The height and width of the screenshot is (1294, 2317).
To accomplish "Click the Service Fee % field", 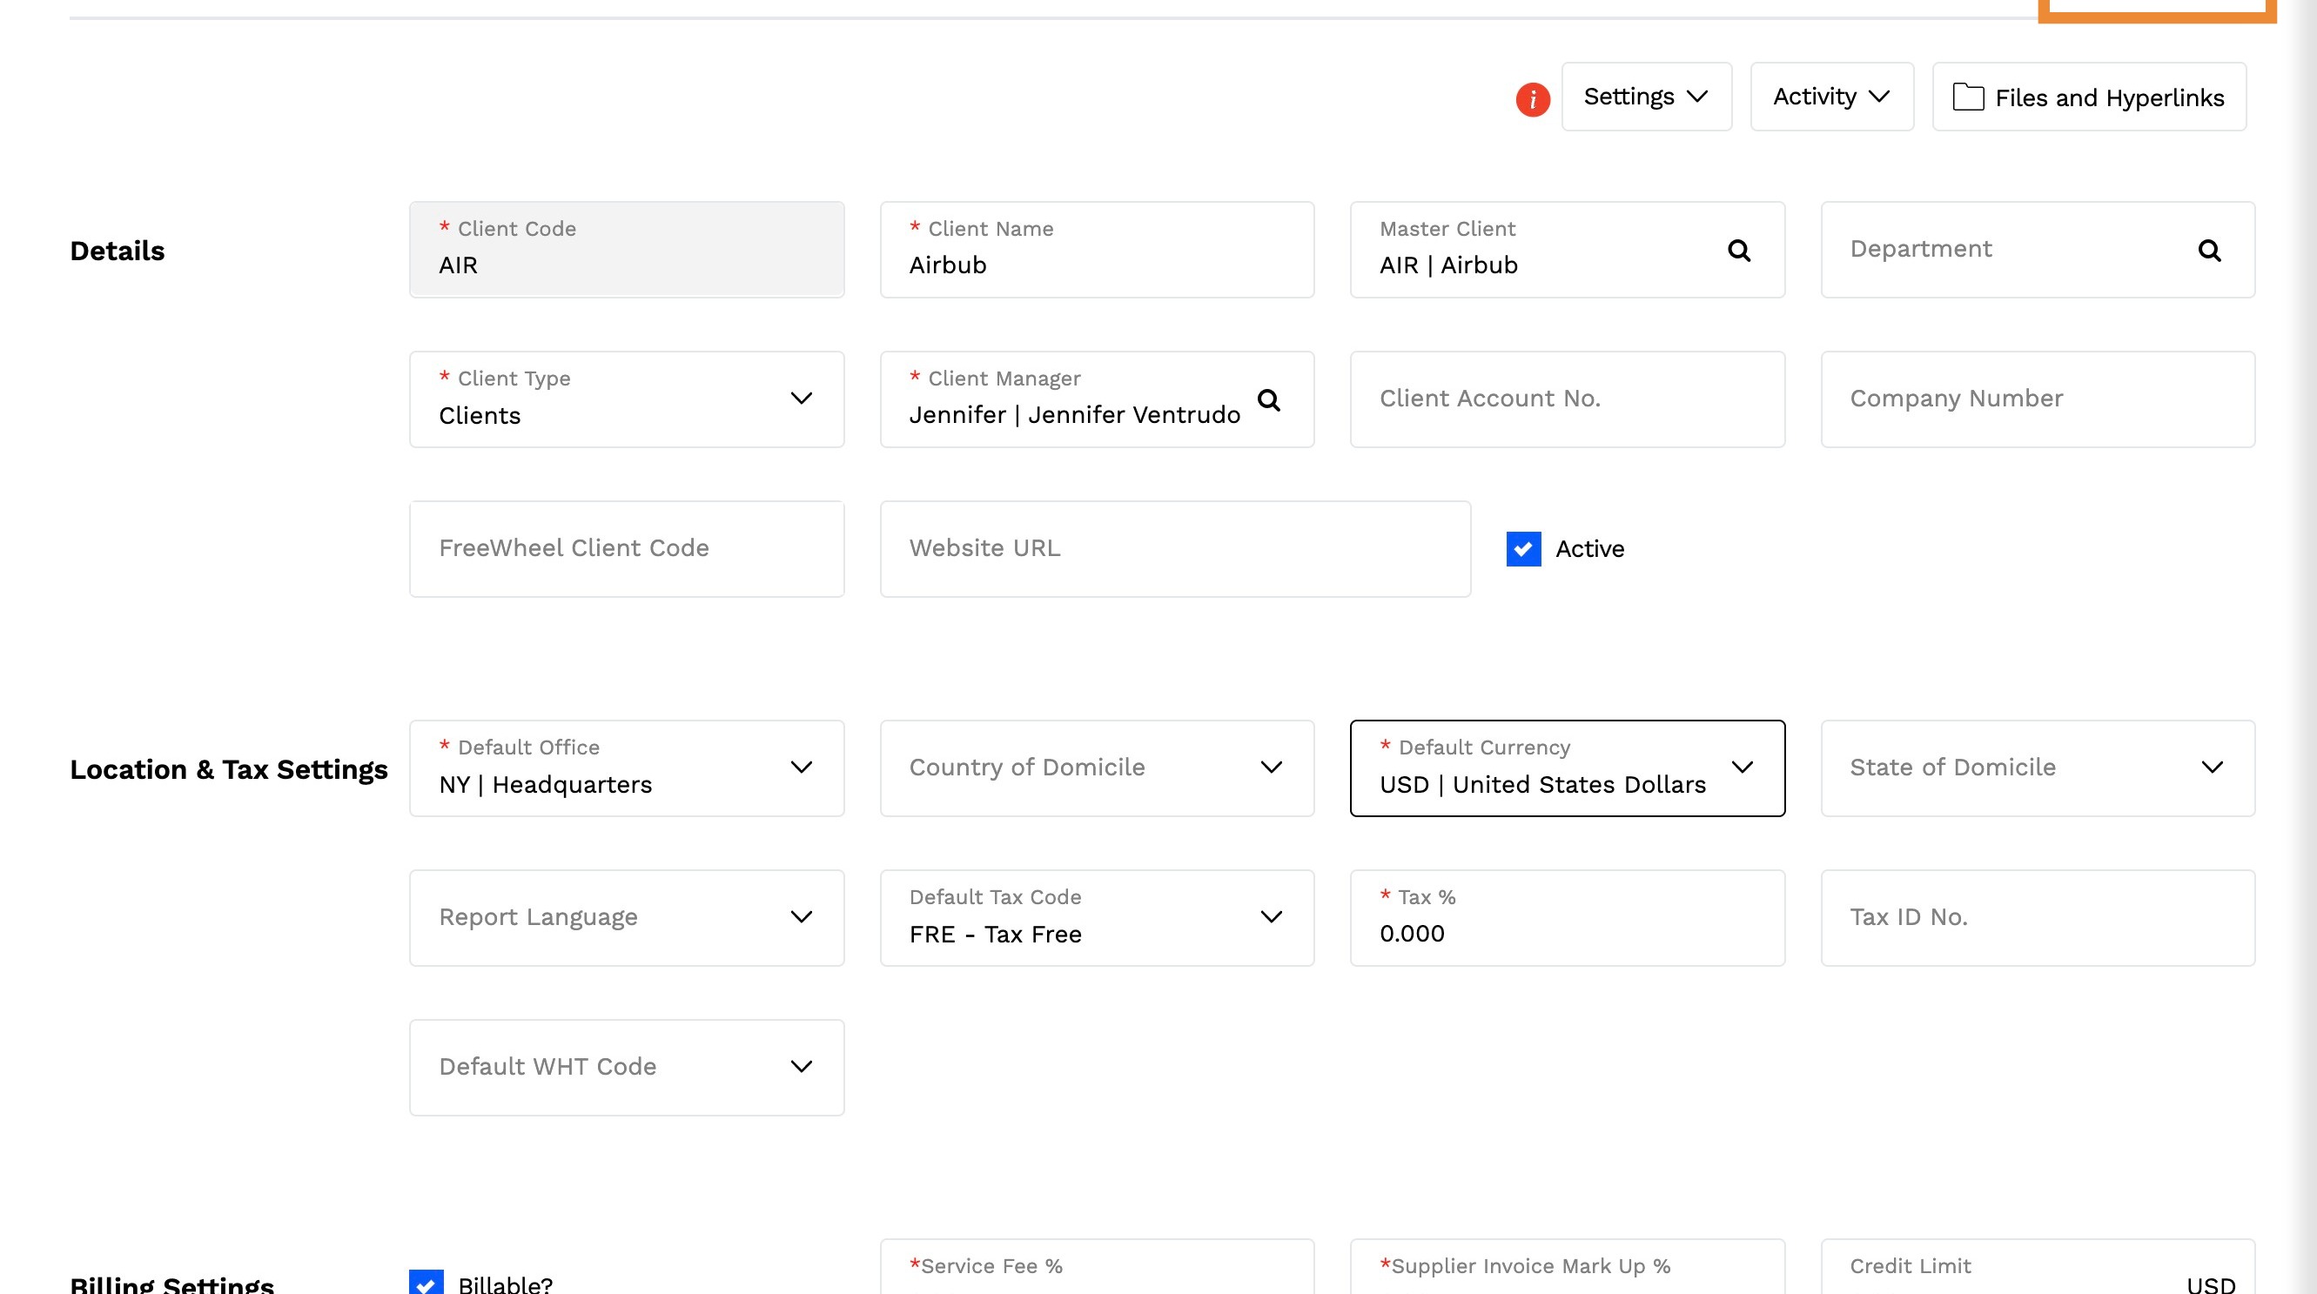I will pyautogui.click(x=1098, y=1267).
